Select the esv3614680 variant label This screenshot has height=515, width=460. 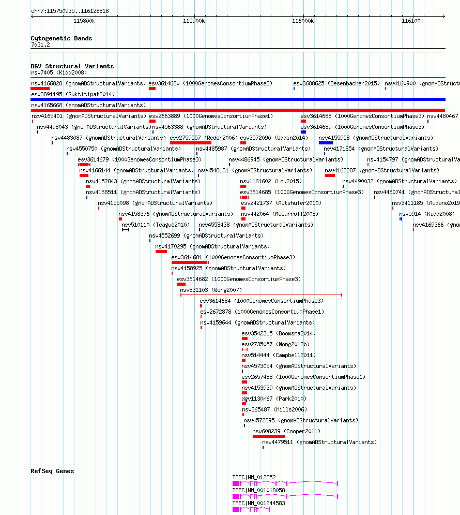pos(210,83)
